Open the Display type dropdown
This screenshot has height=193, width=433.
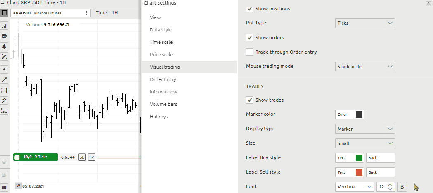point(365,129)
